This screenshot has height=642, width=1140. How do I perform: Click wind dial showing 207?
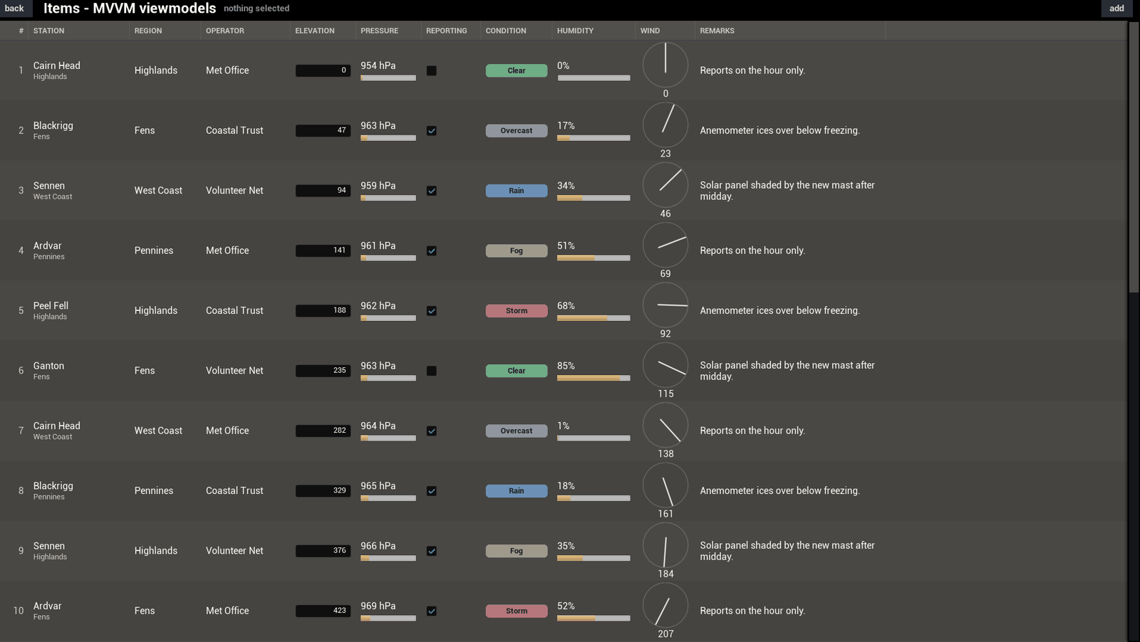point(665,605)
